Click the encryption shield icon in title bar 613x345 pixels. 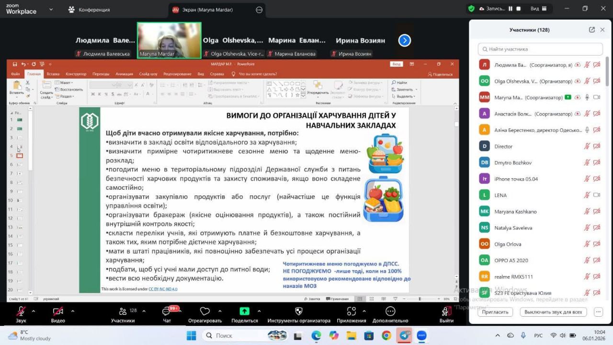(471, 9)
